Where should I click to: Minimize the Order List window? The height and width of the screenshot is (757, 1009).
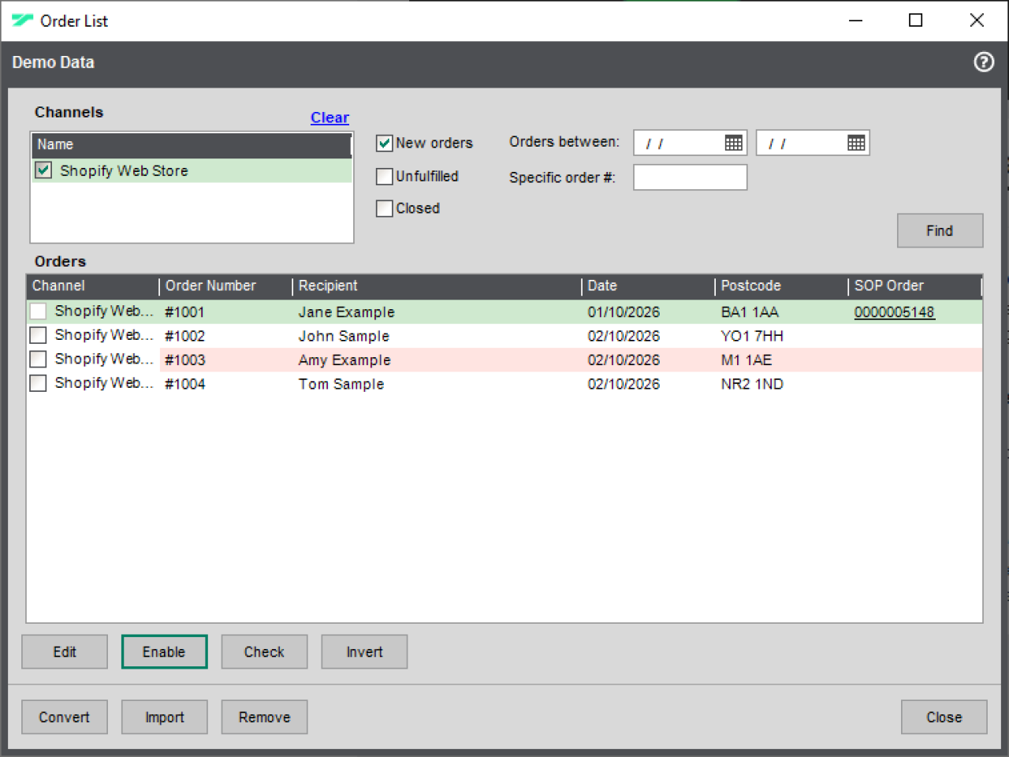point(855,21)
